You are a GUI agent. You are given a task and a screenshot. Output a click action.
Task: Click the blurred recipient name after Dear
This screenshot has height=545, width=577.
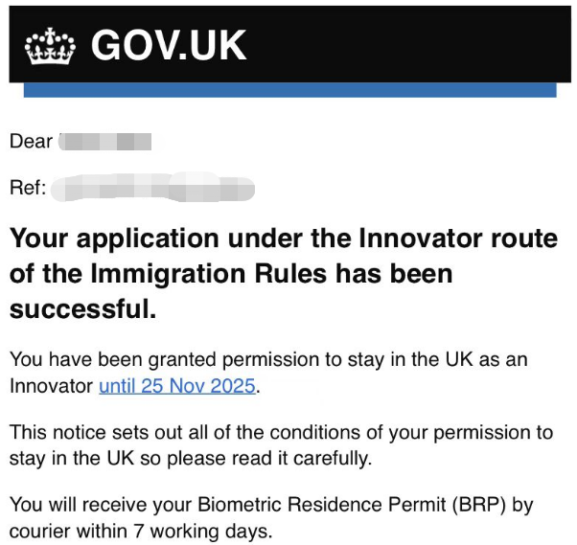pos(104,142)
